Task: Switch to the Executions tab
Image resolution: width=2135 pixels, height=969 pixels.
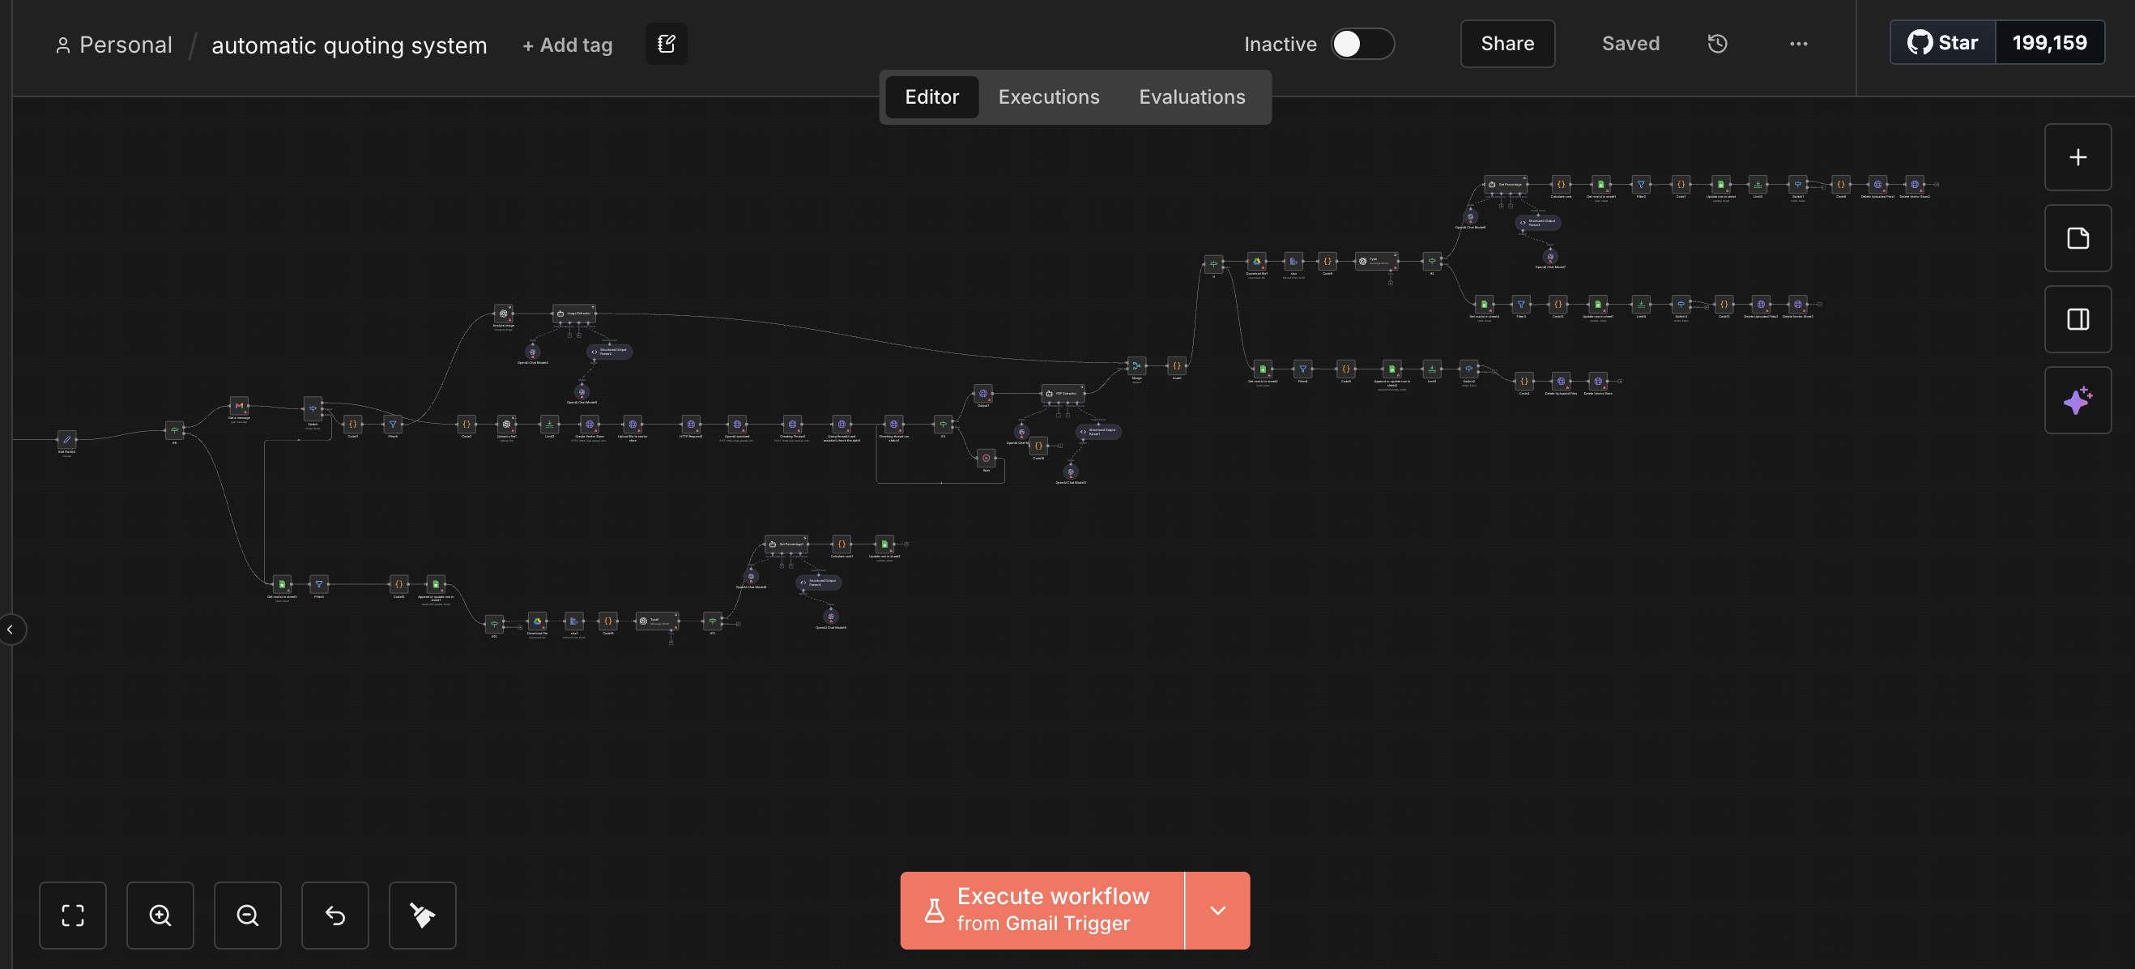Action: pos(1048,97)
